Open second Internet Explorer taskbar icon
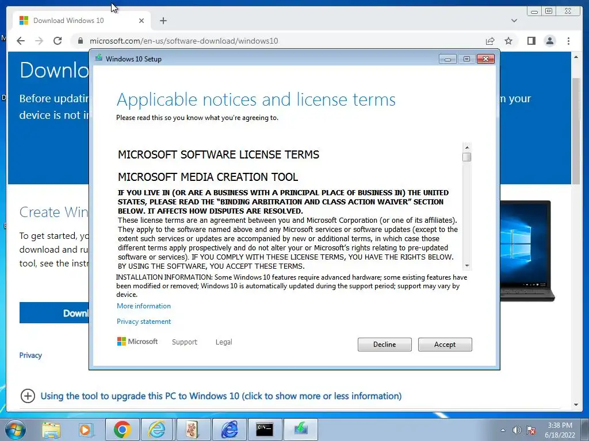The width and height of the screenshot is (589, 441). point(229,430)
